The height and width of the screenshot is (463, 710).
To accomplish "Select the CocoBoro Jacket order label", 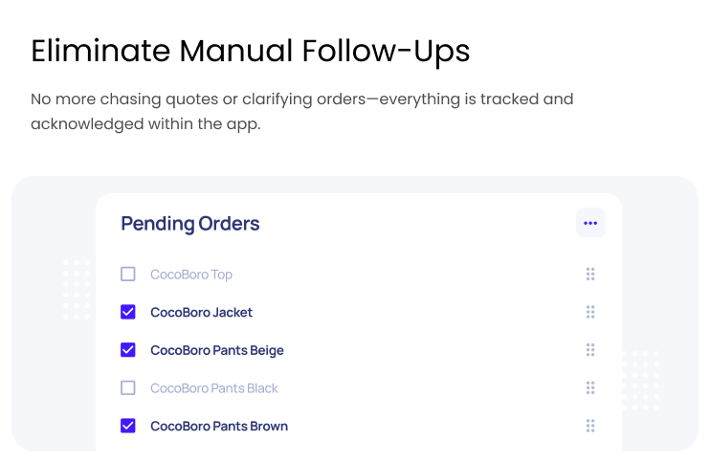I will point(201,312).
